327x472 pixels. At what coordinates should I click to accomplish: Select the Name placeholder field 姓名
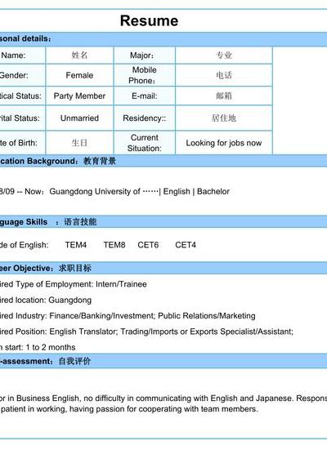click(79, 55)
